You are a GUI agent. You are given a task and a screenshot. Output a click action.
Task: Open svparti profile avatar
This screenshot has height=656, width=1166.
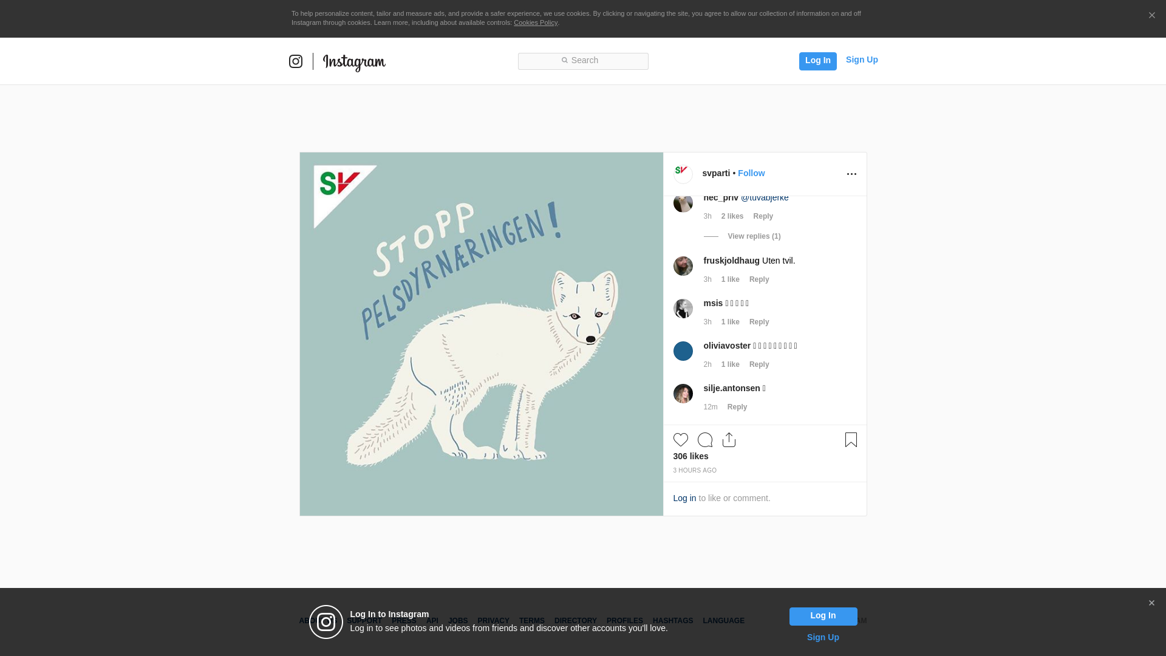pyautogui.click(x=683, y=174)
